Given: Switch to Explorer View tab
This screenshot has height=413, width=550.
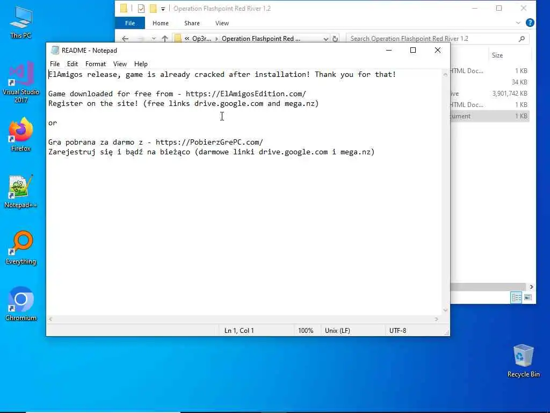Looking at the screenshot, I should pyautogui.click(x=222, y=23).
